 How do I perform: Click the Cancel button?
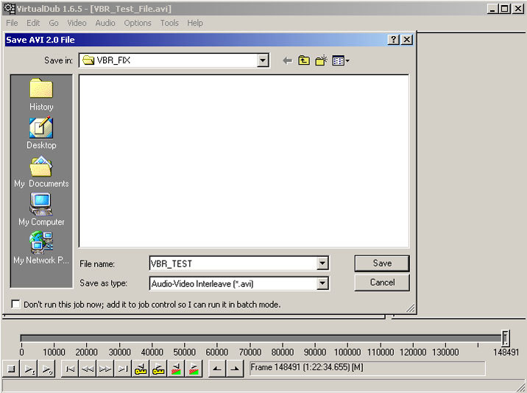point(382,283)
